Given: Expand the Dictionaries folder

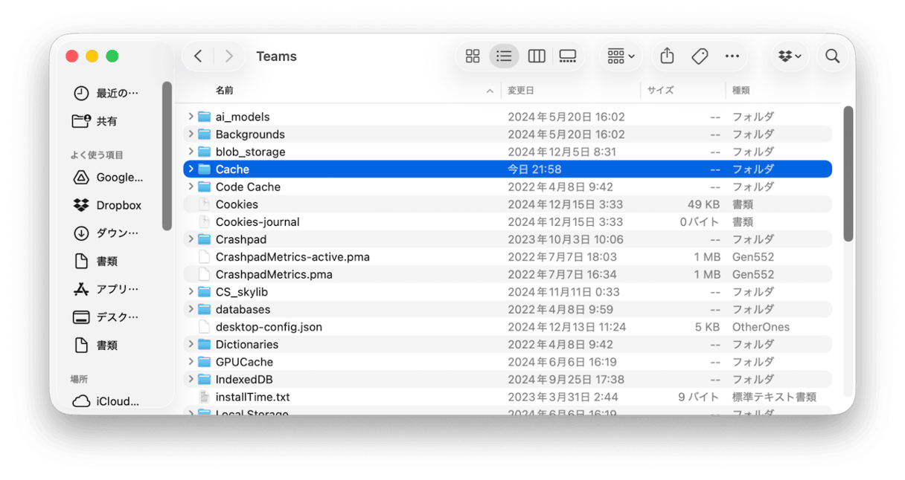Looking at the screenshot, I should point(191,344).
